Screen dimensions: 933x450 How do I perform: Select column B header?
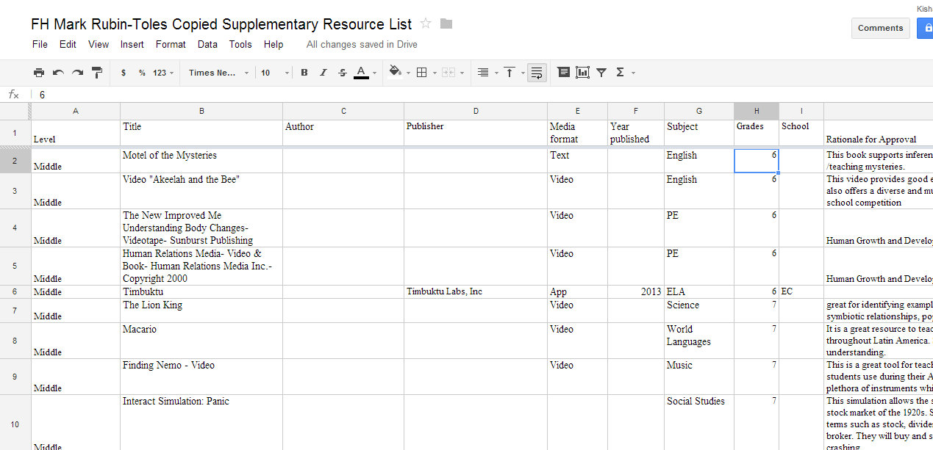coord(201,111)
